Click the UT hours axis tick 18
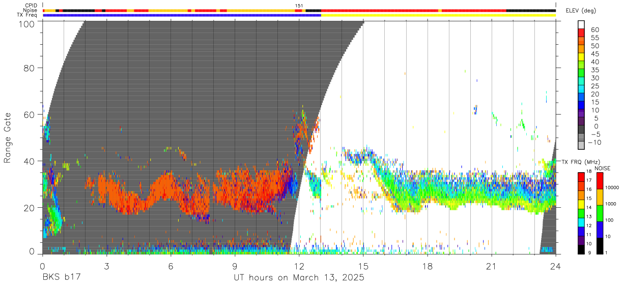Image resolution: width=625 pixels, height=288 pixels. coord(427,266)
